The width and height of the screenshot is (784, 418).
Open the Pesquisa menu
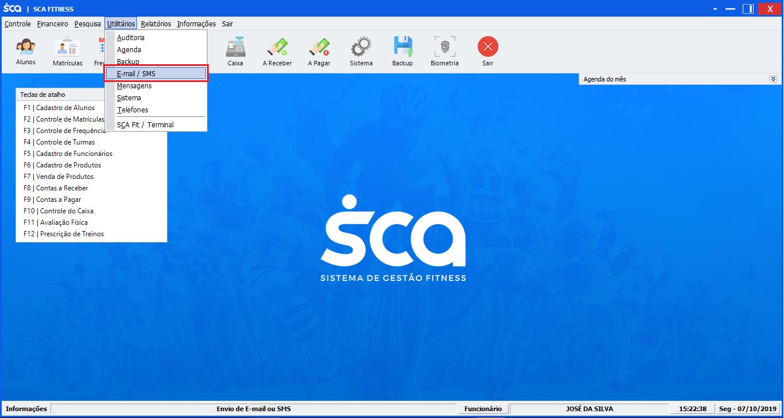[x=87, y=24]
